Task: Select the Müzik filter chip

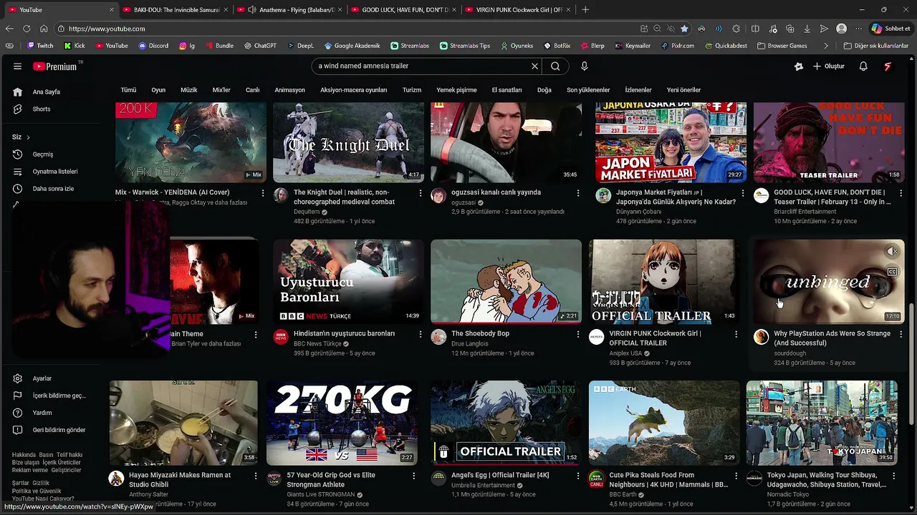Action: coord(188,90)
